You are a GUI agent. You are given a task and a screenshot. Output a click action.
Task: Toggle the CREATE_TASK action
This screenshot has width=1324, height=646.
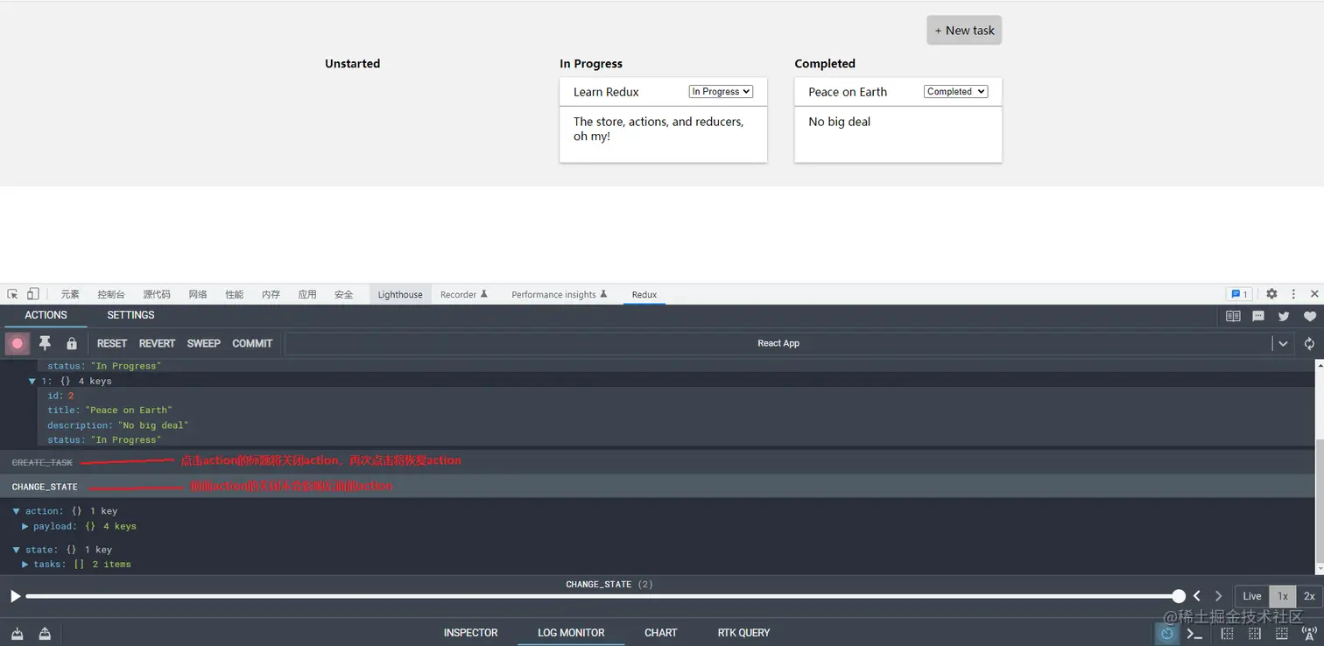[42, 462]
